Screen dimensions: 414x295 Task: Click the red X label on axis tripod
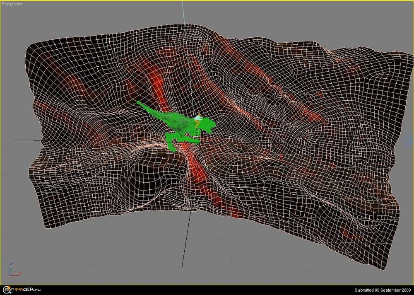20,273
